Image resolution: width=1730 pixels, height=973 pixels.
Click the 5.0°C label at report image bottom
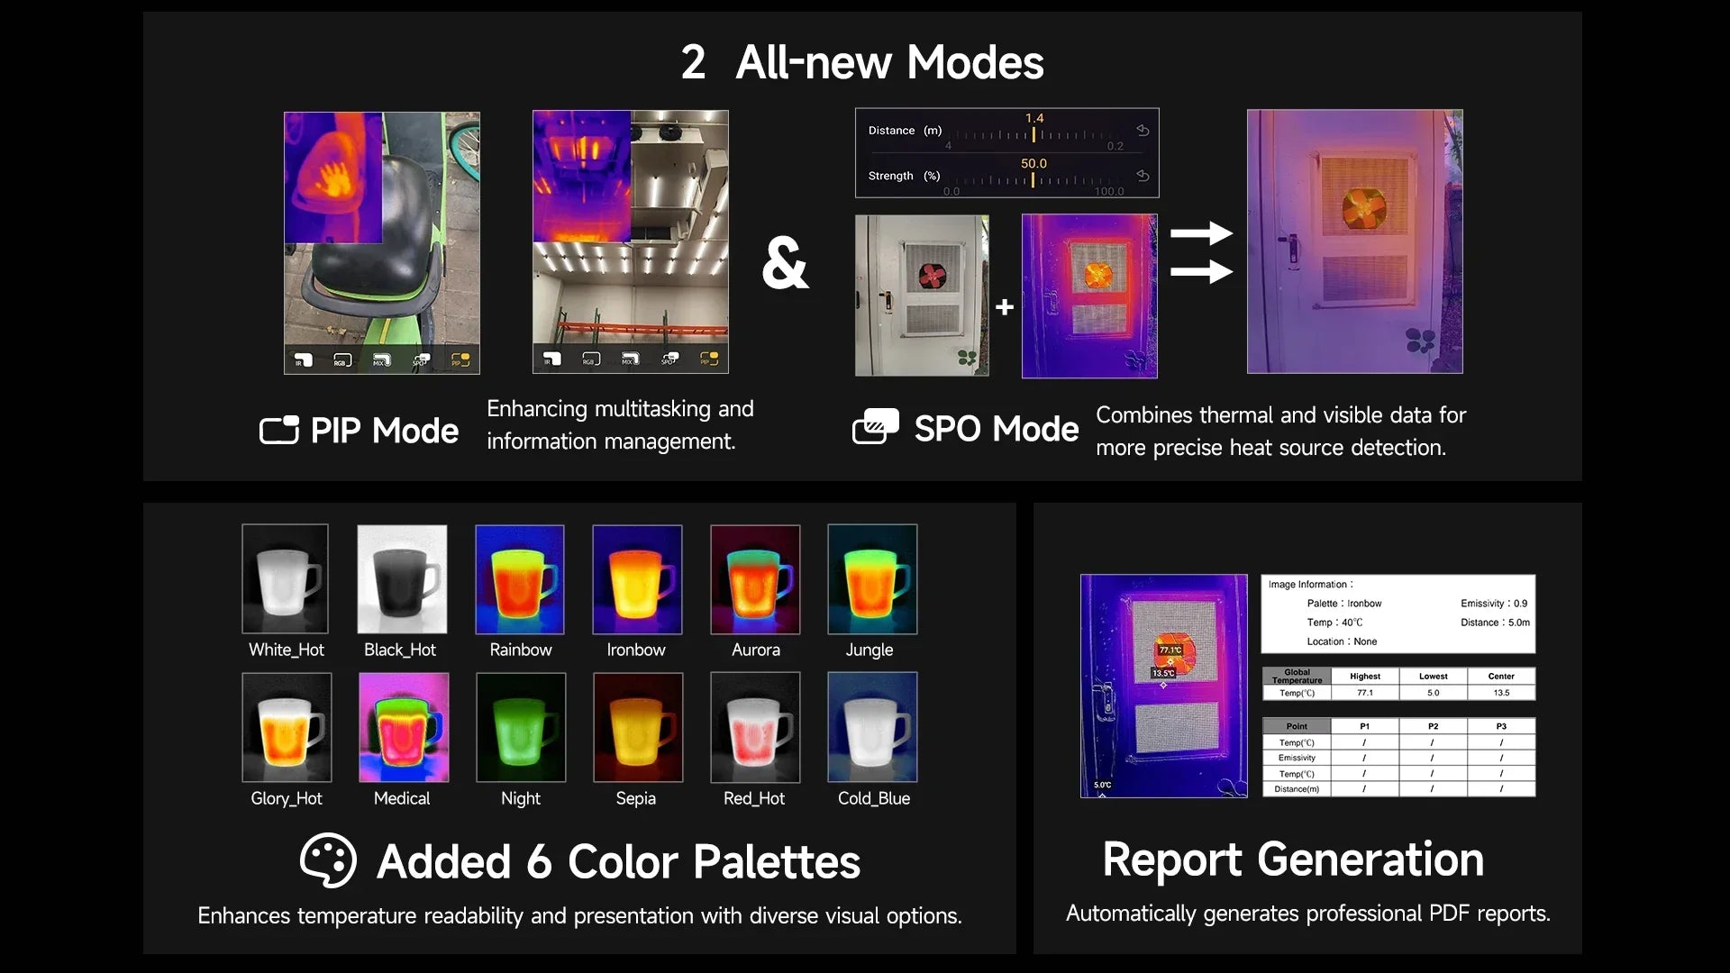pyautogui.click(x=1103, y=785)
